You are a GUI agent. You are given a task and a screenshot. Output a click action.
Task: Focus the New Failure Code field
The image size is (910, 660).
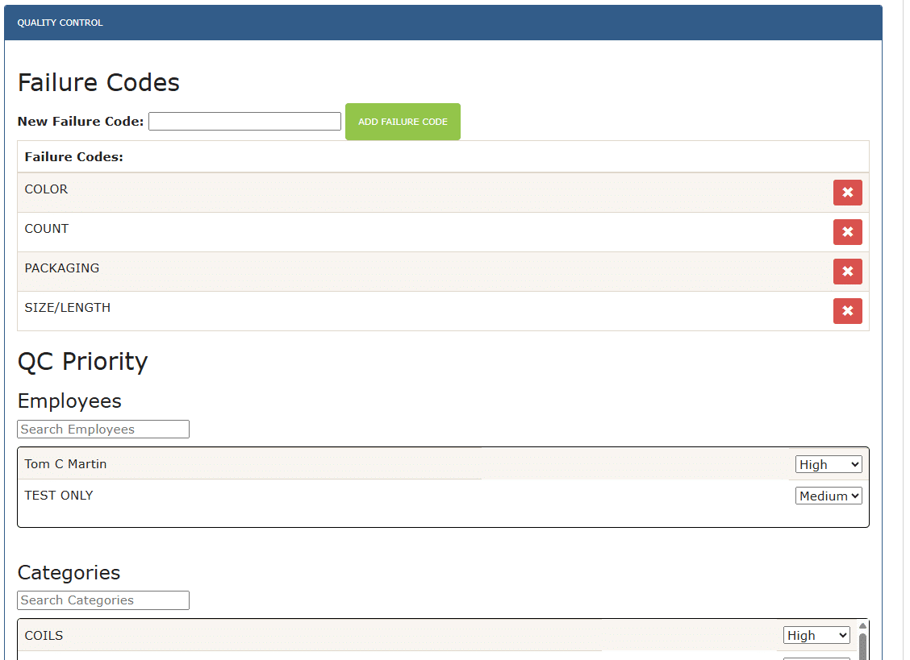tap(244, 121)
